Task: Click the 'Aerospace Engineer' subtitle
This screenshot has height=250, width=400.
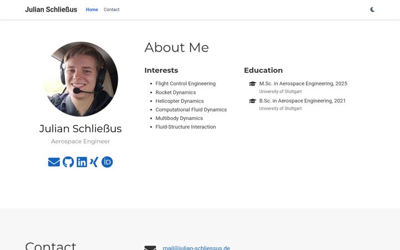Action: click(81, 141)
